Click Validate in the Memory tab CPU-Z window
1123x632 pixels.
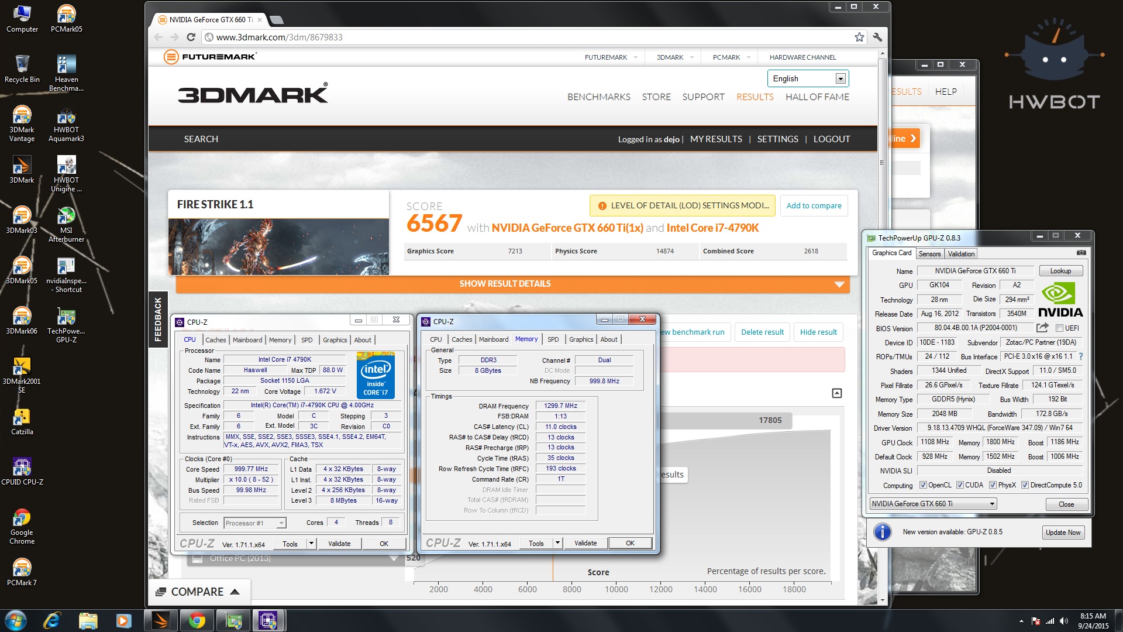click(585, 543)
